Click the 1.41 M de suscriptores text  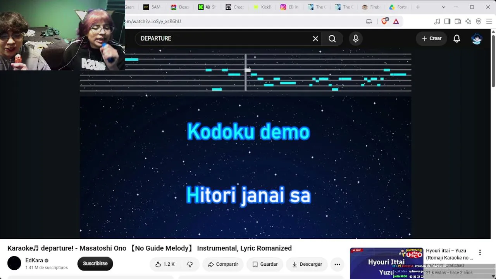click(x=46, y=267)
